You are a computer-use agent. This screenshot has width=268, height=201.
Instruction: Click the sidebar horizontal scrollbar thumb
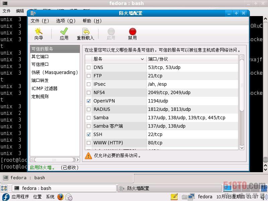[x=55, y=160]
